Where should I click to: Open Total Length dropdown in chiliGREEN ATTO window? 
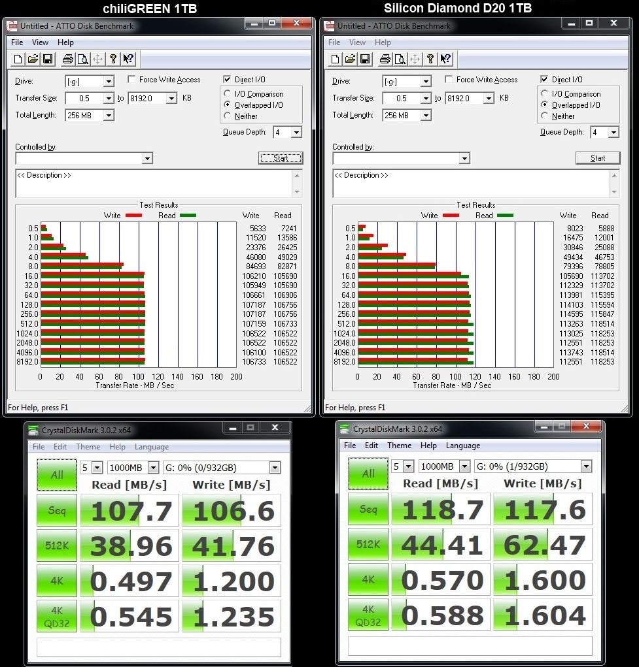tap(109, 115)
